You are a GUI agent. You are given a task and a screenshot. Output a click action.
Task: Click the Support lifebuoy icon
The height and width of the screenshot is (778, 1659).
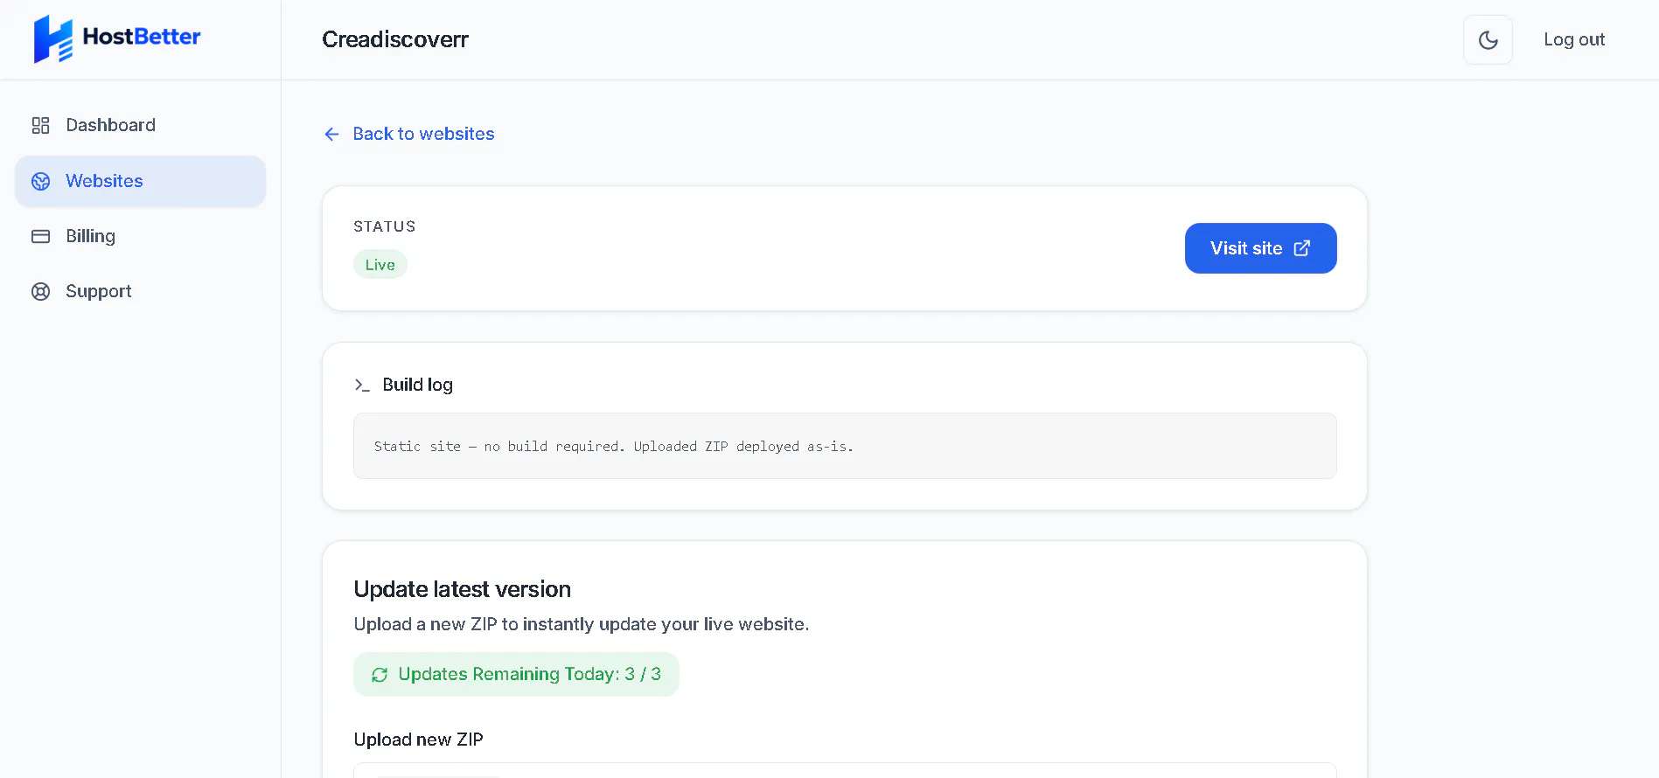(x=40, y=291)
